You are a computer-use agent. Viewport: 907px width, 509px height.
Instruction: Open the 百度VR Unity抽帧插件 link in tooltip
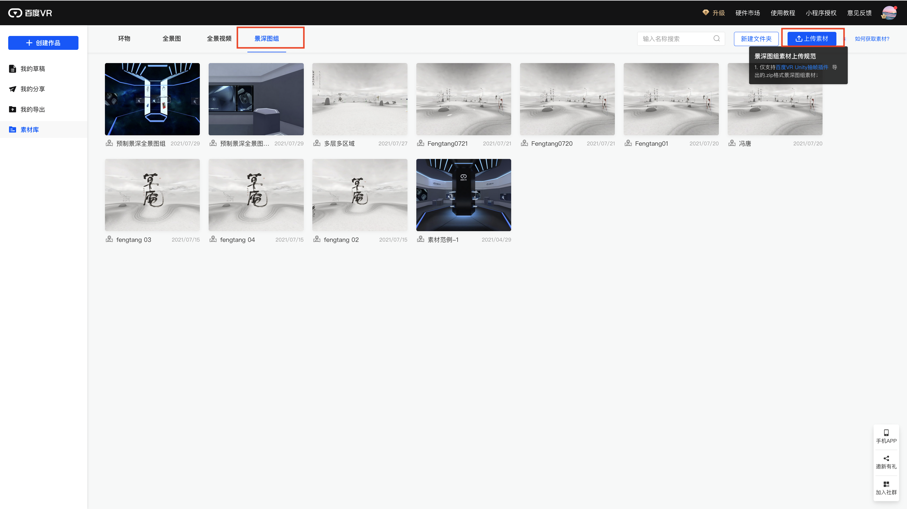pos(802,67)
